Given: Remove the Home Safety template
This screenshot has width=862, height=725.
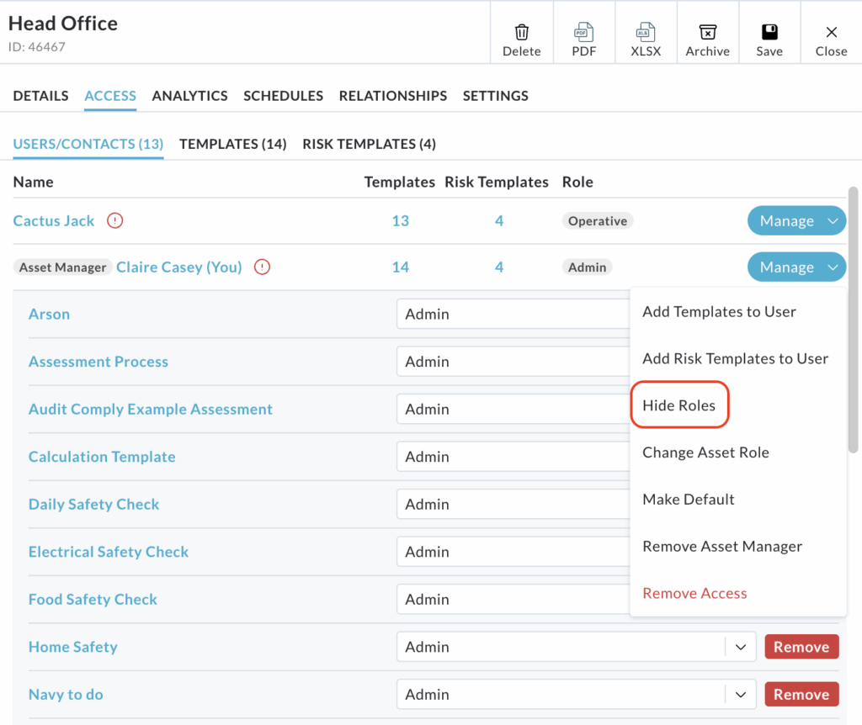Looking at the screenshot, I should (801, 647).
